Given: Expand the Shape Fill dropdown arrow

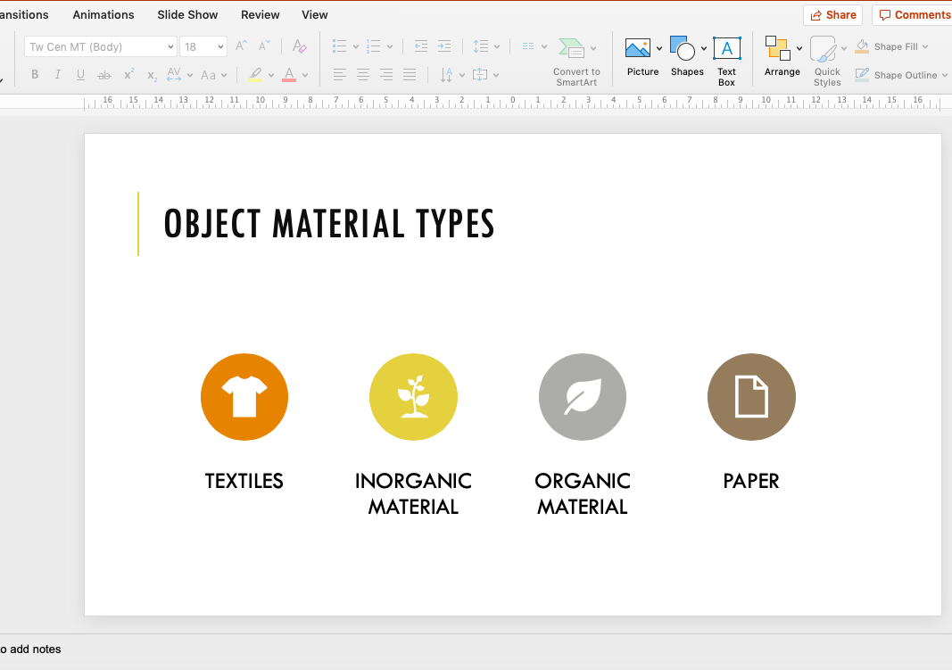Looking at the screenshot, I should (925, 46).
